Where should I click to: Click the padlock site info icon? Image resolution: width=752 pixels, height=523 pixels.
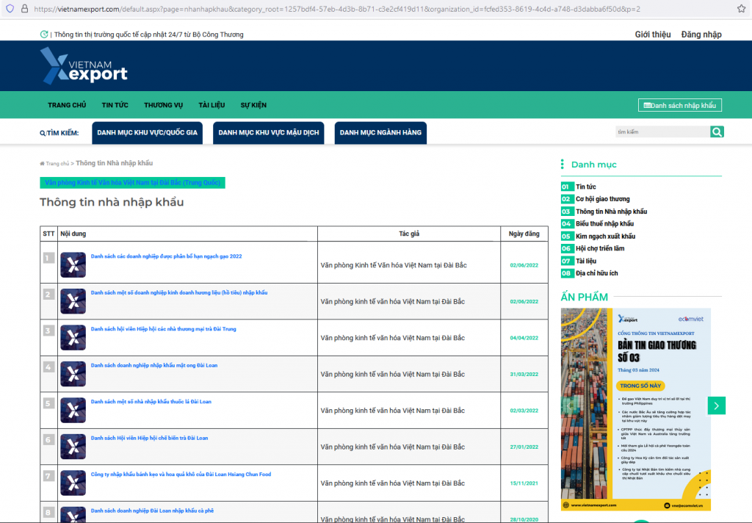[x=24, y=9]
